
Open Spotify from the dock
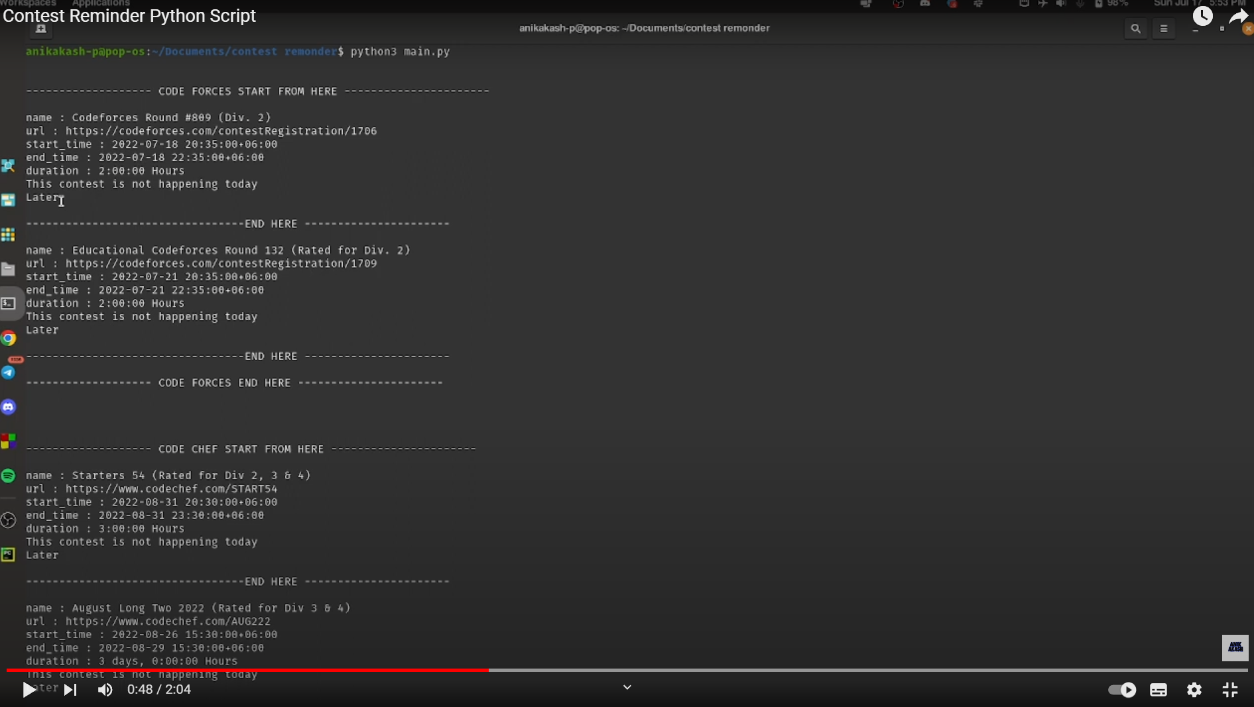(8, 475)
